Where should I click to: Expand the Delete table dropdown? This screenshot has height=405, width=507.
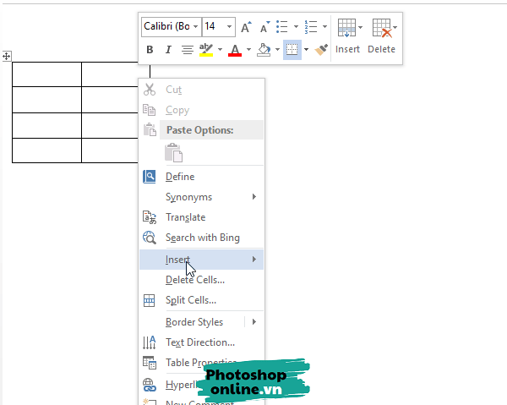tap(382, 36)
